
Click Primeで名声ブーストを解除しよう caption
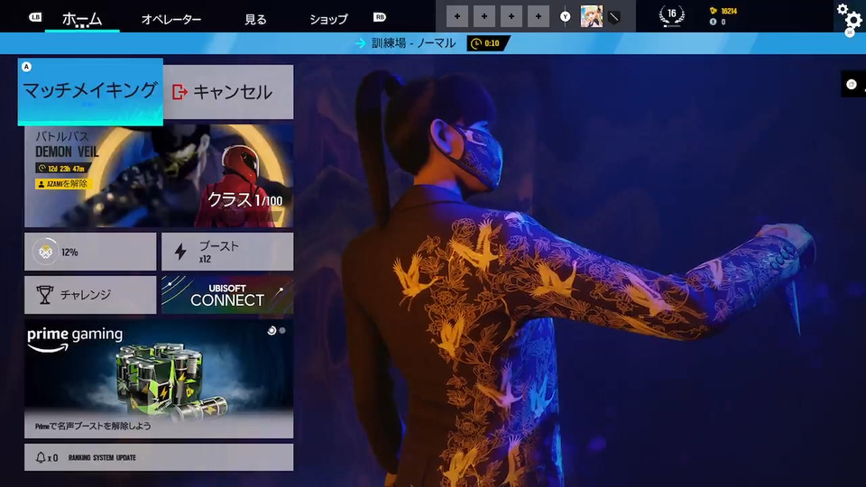coord(93,426)
